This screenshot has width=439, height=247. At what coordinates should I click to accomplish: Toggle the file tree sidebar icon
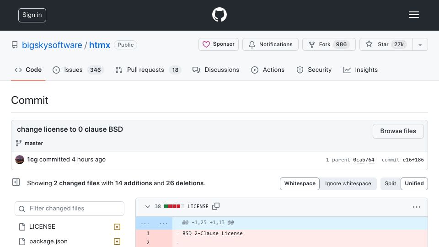(16, 183)
